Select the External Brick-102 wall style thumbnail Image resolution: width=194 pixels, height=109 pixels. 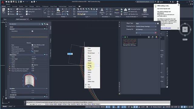click(x=130, y=42)
